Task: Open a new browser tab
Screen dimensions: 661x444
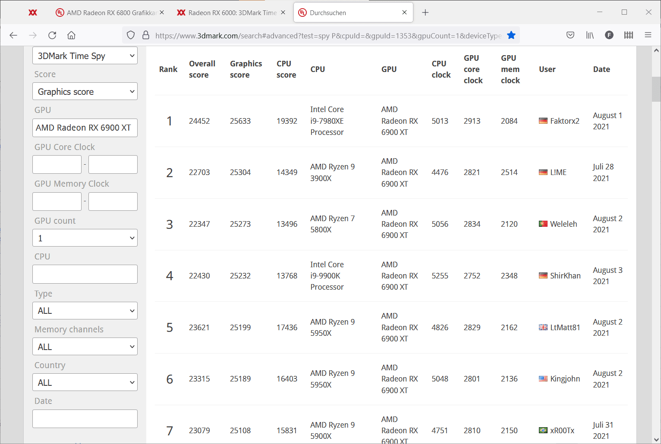Action: [425, 13]
